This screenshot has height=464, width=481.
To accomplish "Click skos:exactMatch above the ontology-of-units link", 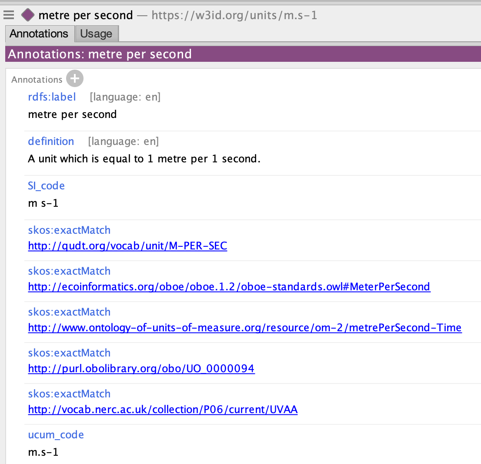I will [69, 312].
